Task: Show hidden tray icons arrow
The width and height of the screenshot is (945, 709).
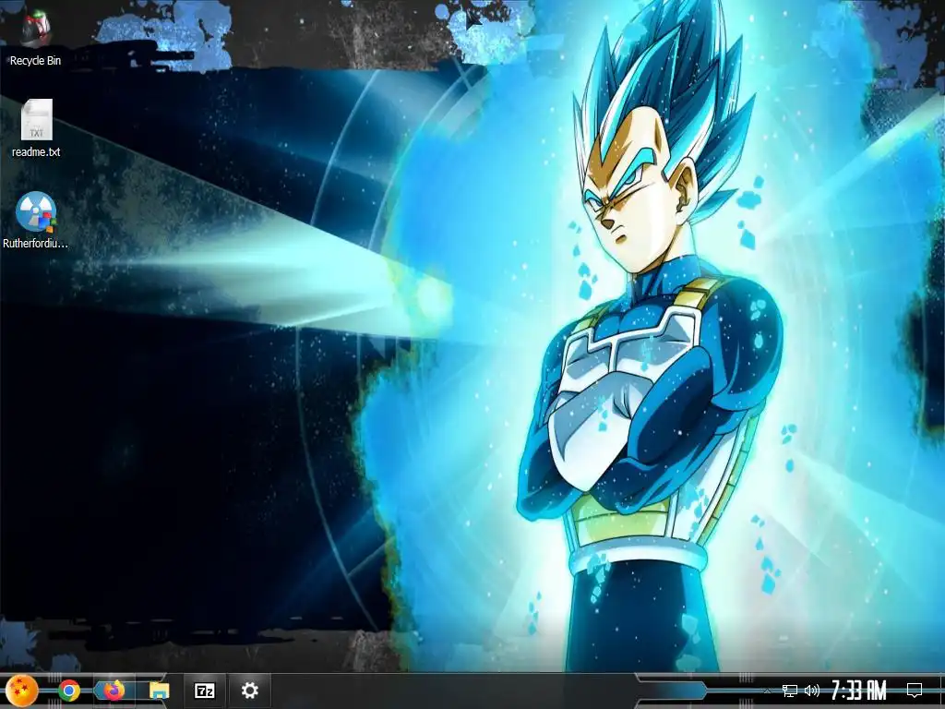Action: coord(767,691)
